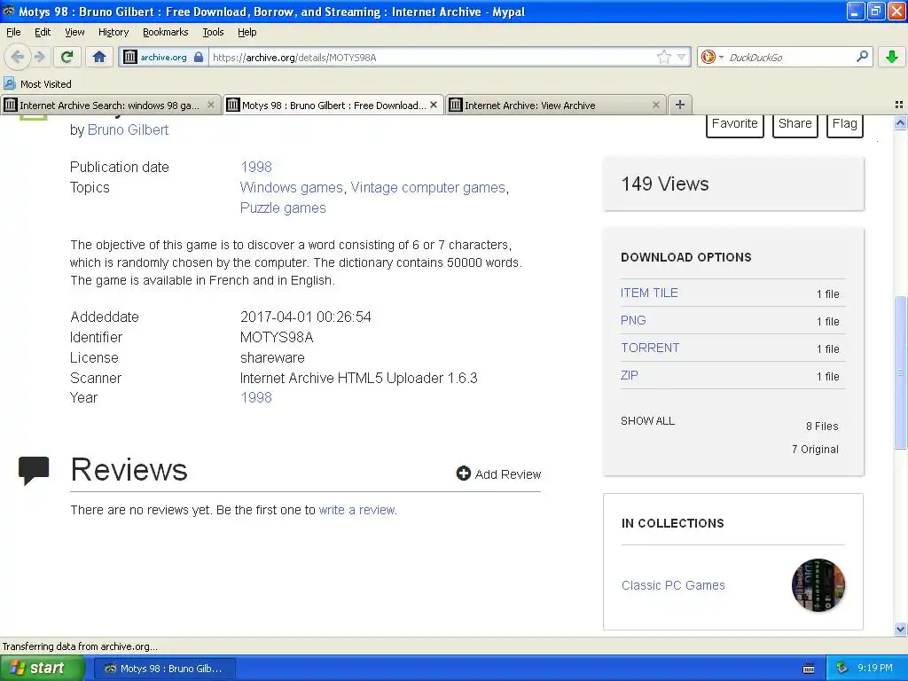The image size is (908, 681).
Task: Open the Most Visited bookmarks folder
Action: pyautogui.click(x=37, y=84)
